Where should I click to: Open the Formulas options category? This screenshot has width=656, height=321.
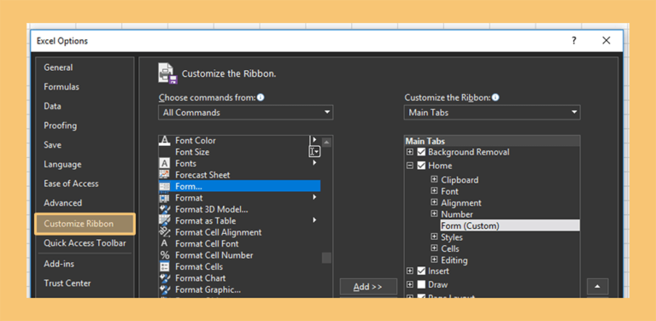coord(61,87)
